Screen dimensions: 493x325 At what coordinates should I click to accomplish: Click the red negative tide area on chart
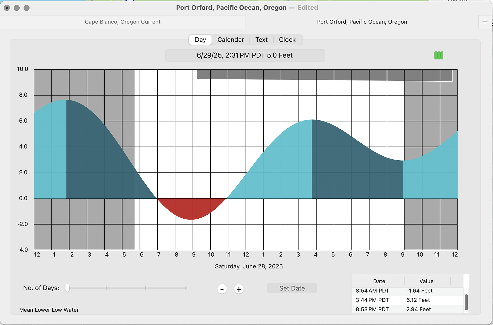[192, 208]
